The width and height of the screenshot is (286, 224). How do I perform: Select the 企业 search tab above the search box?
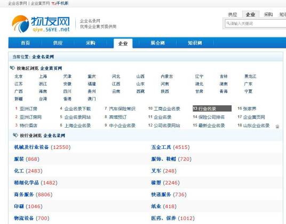point(250,14)
